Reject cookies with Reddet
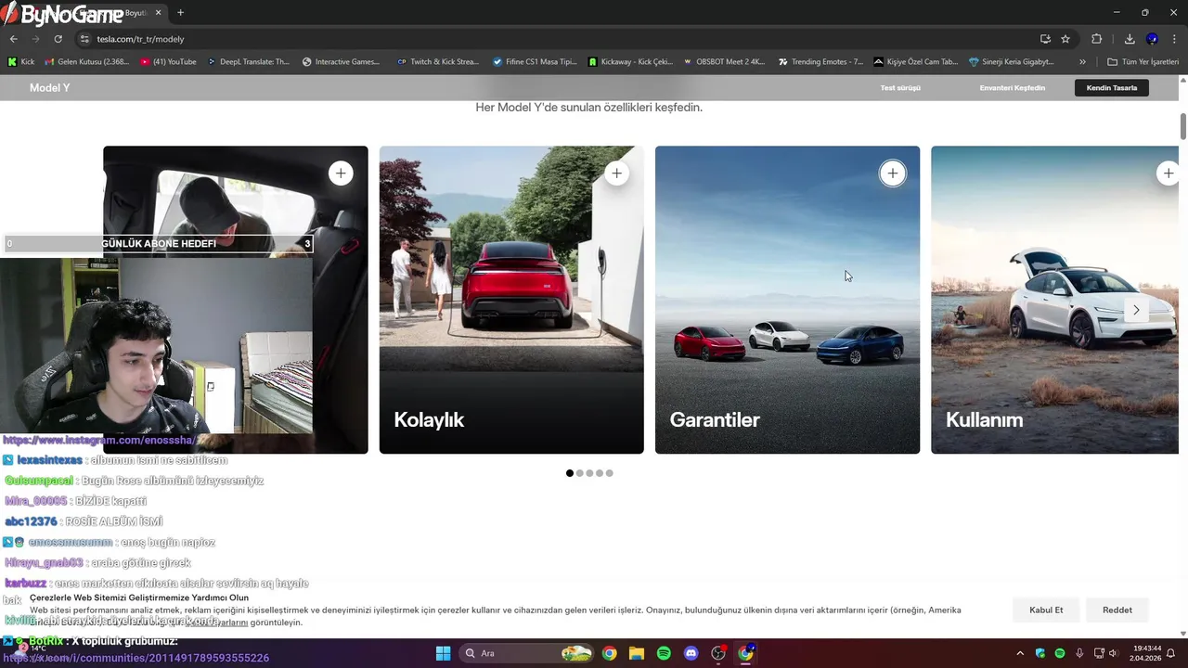1188x668 pixels. click(1117, 610)
